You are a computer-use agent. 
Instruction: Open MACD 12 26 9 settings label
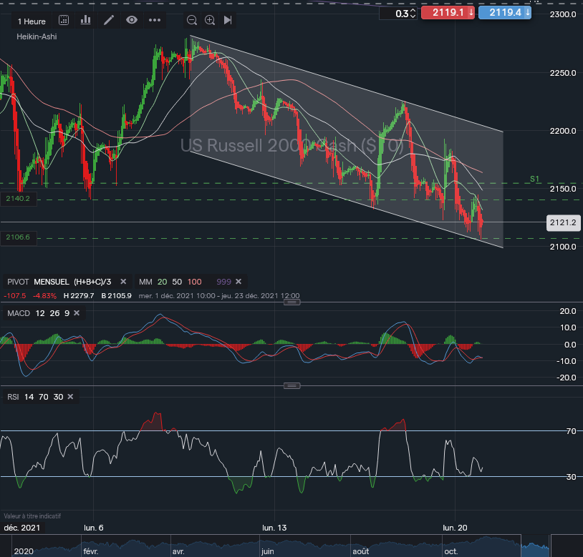point(38,313)
